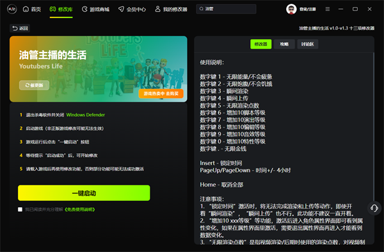This screenshot has height=252, width=384.
Task: Click the 催更新 button on banner
Action: (35, 85)
